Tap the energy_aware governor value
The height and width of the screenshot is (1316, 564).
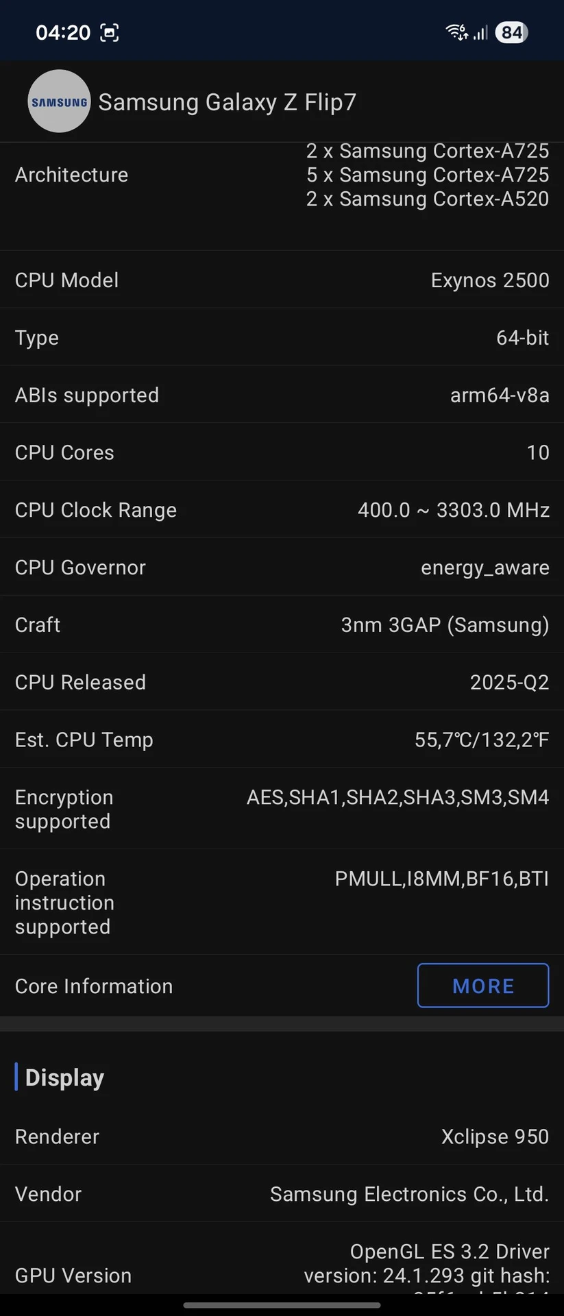pos(485,568)
